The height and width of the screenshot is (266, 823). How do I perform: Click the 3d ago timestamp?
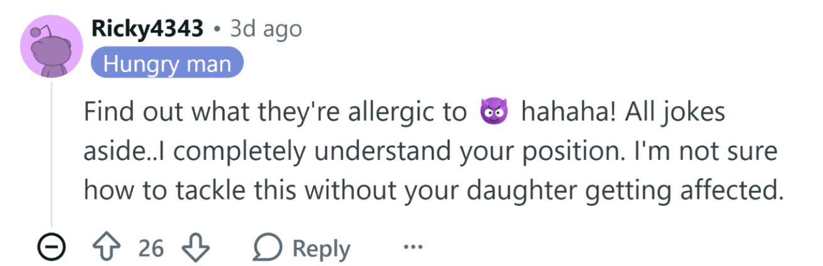267,29
